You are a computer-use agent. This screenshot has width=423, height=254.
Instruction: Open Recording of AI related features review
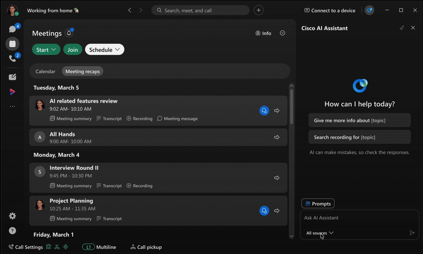tap(140, 118)
